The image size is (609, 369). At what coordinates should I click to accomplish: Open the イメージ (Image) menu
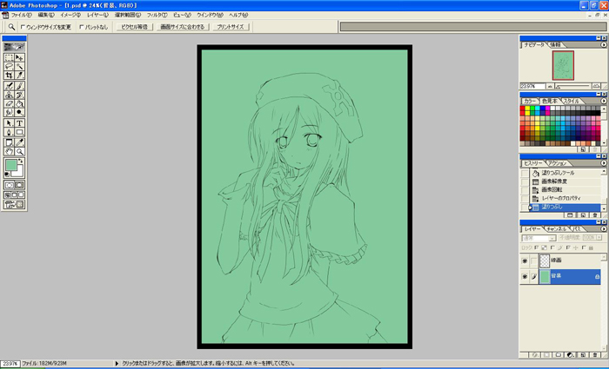[70, 15]
